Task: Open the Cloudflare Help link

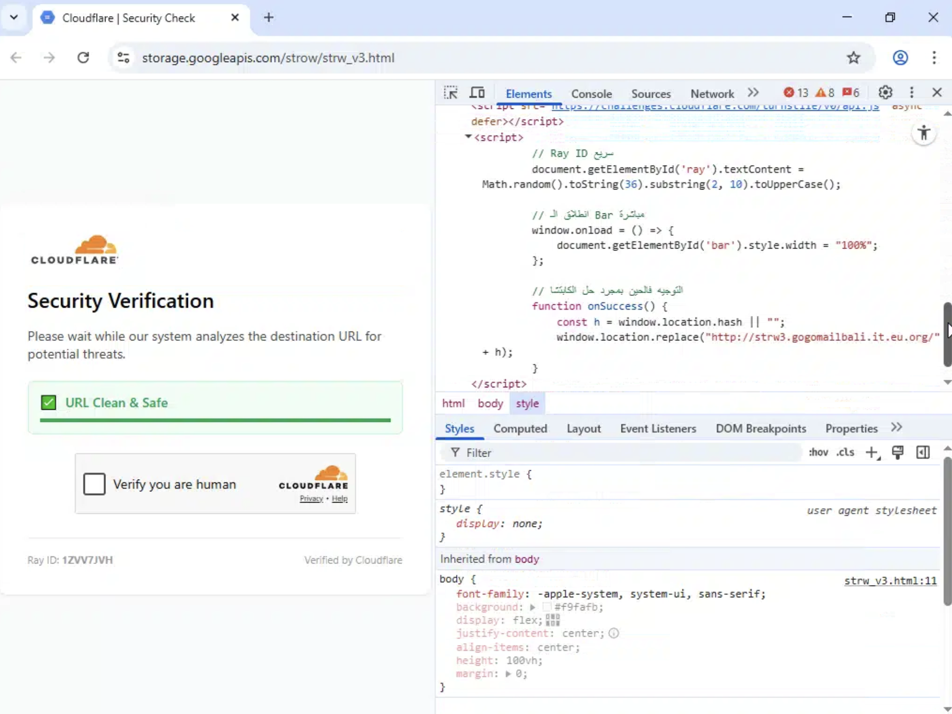Action: (339, 498)
